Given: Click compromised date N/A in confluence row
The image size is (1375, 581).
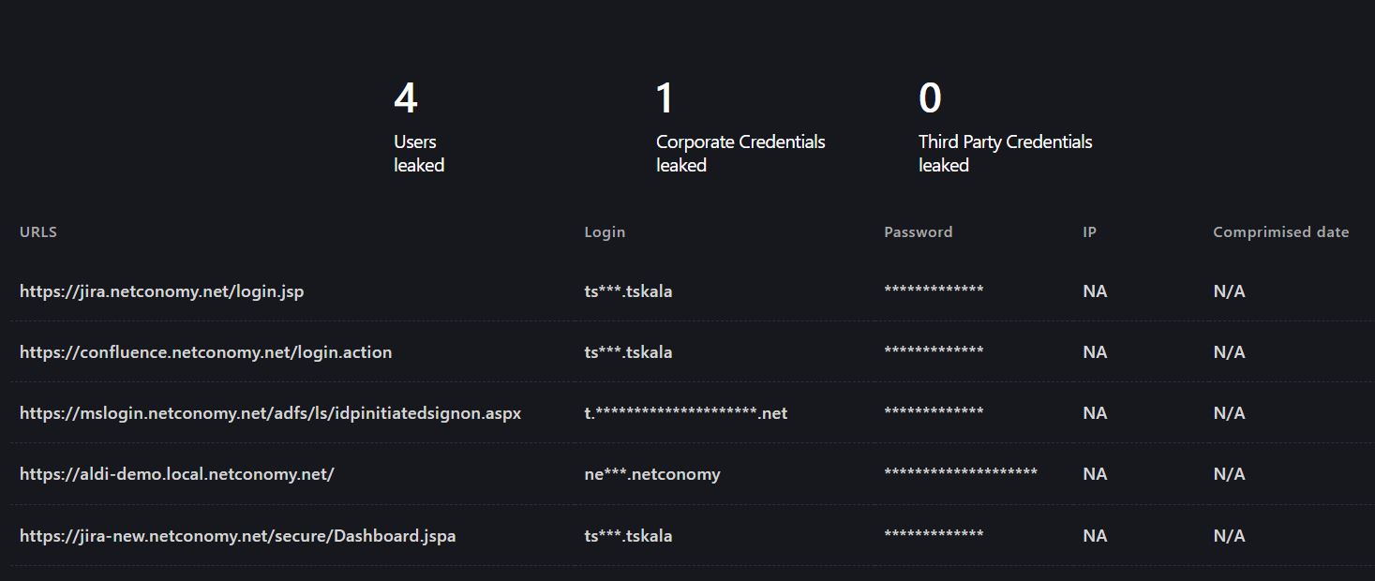Looking at the screenshot, I should tap(1229, 352).
